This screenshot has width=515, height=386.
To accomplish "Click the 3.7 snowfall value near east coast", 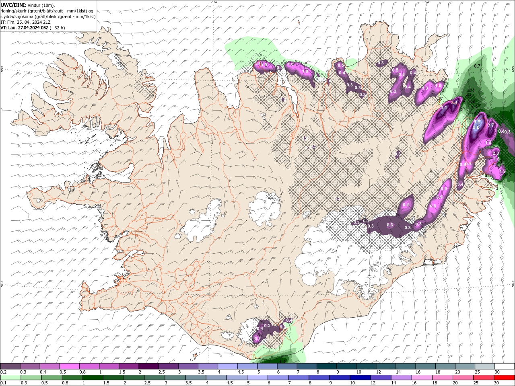I will click(490, 125).
